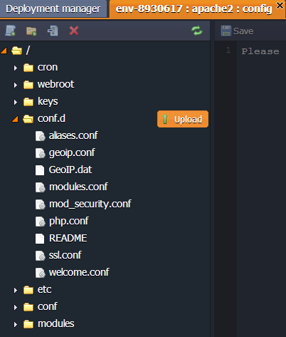Switch to the Deployment manager tab

pyautogui.click(x=53, y=9)
